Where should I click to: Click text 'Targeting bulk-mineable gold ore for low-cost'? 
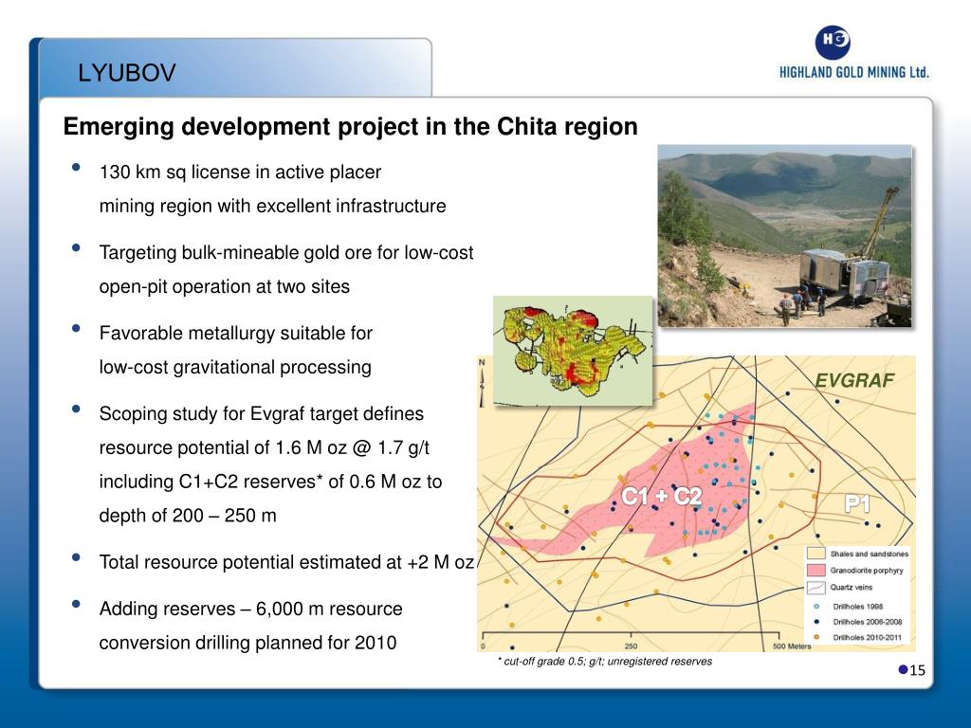click(286, 252)
